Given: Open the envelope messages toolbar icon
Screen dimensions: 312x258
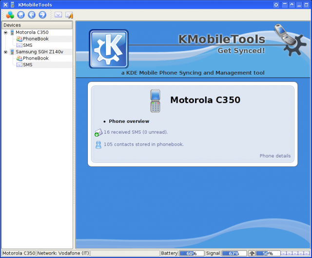Looking at the screenshot, I should 58,15.
